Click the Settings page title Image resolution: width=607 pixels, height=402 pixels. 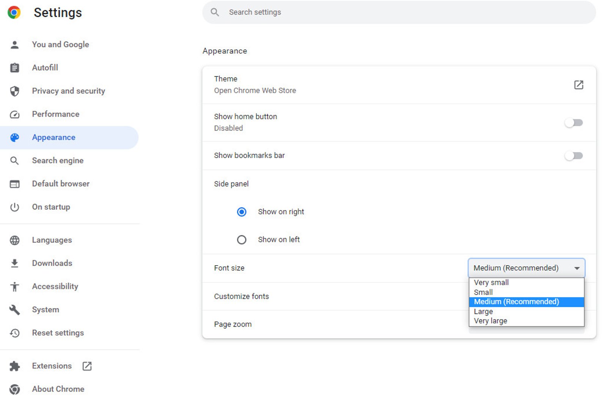[58, 13]
